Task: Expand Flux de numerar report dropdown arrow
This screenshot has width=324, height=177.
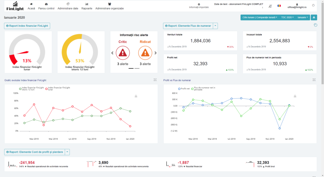Action: click(215, 26)
